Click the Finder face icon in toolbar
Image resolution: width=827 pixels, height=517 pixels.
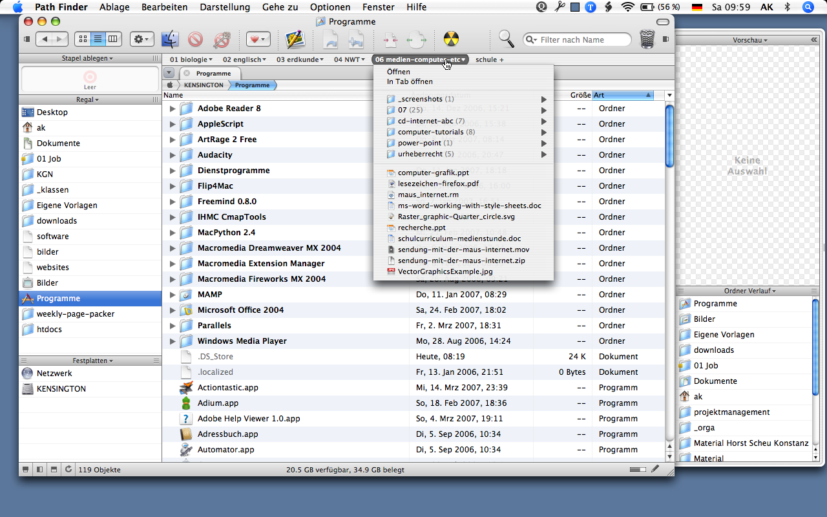(x=170, y=39)
